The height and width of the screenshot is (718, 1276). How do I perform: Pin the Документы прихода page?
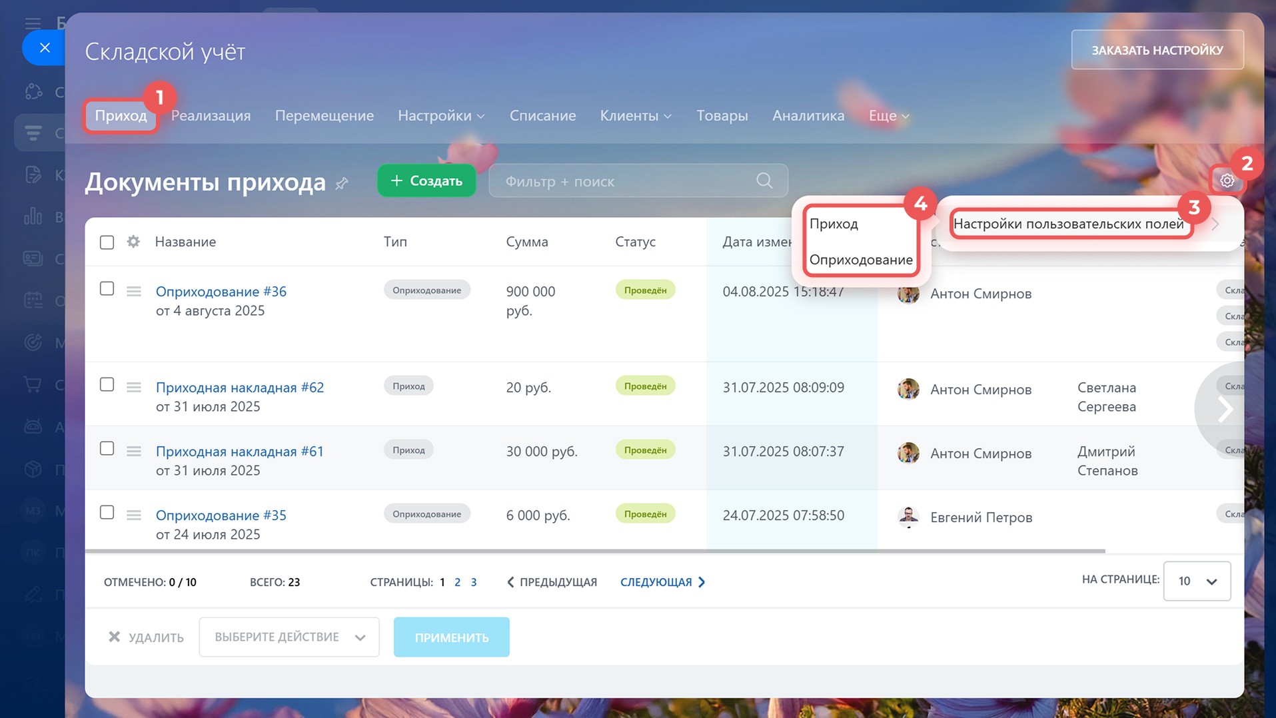point(342,183)
